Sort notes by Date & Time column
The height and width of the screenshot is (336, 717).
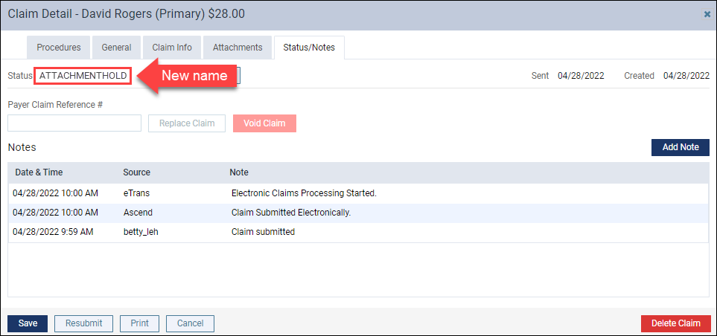click(39, 172)
